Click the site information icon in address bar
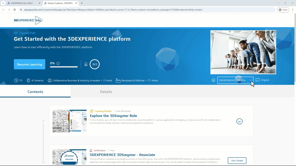The width and height of the screenshot is (296, 166). 21,10
